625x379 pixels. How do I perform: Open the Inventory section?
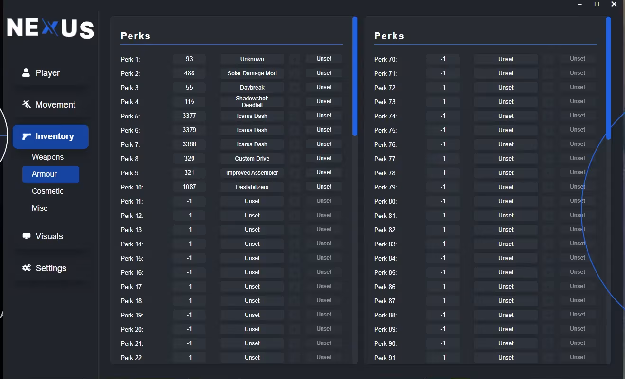[51, 136]
